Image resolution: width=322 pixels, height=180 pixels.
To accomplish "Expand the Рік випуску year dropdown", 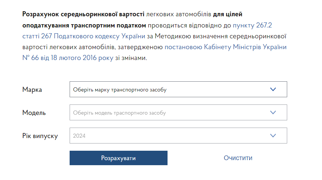I will pyautogui.click(x=178, y=136).
